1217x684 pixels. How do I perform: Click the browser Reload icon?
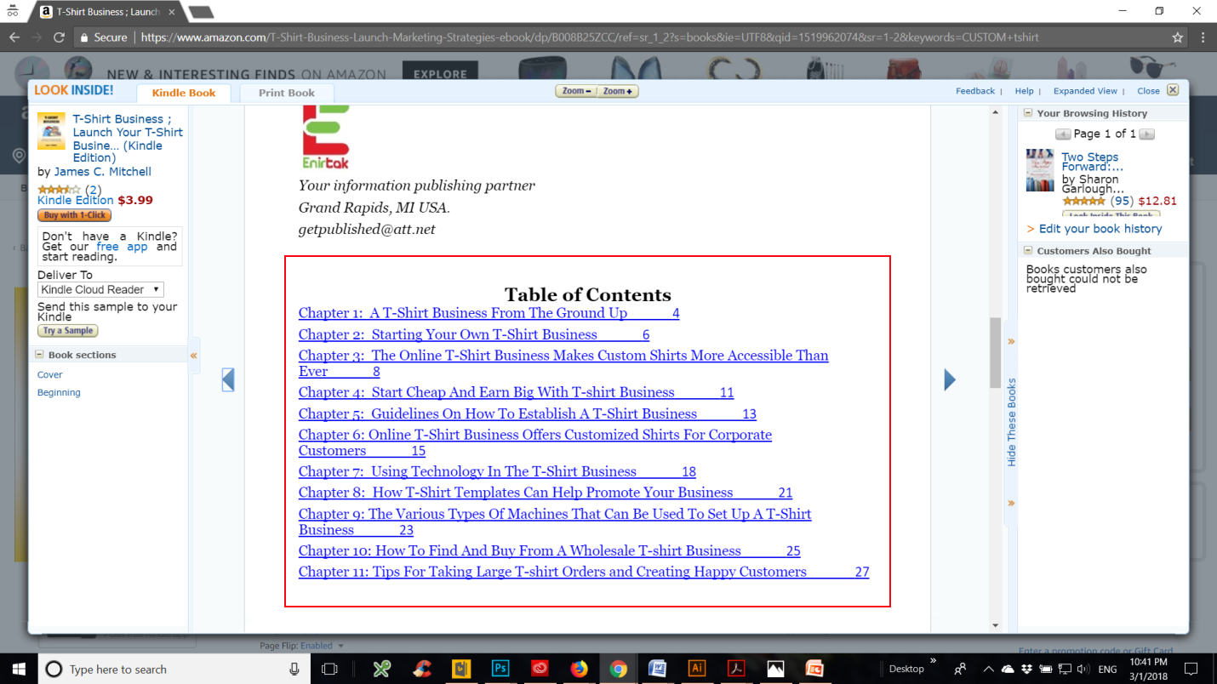(x=59, y=37)
